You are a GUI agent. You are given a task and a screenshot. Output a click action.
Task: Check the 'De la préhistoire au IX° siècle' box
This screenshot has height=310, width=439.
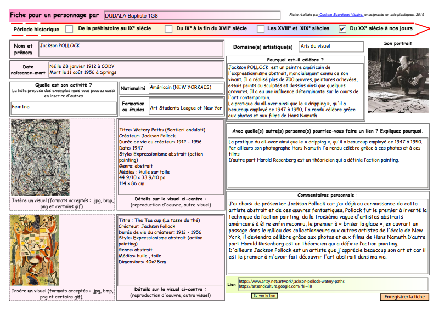pos(69,28)
